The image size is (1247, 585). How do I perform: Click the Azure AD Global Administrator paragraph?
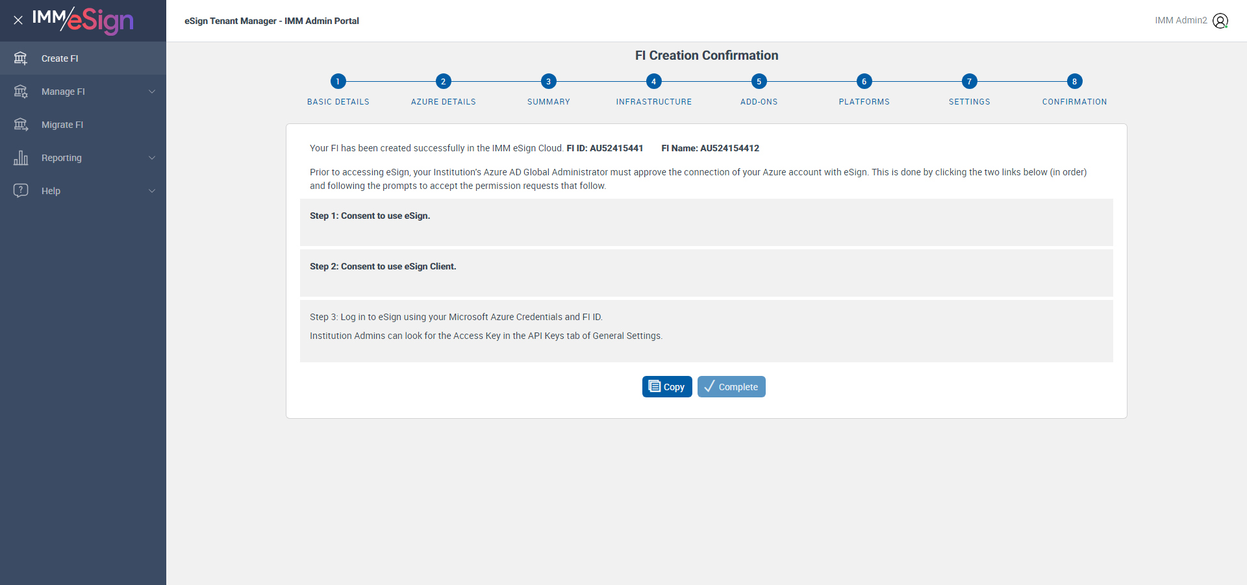tap(698, 179)
